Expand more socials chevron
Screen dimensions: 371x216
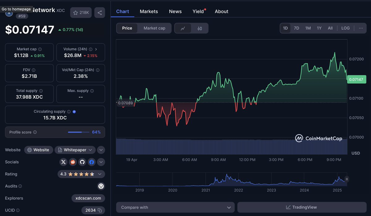[x=101, y=162]
